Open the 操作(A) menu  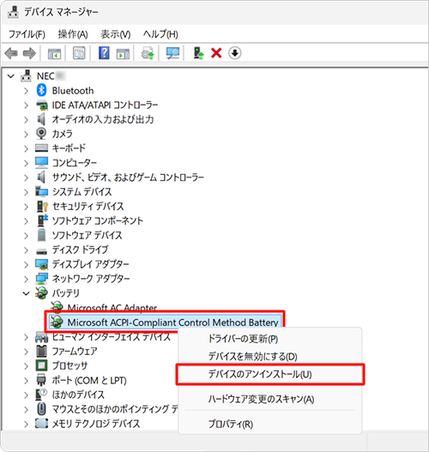click(73, 34)
